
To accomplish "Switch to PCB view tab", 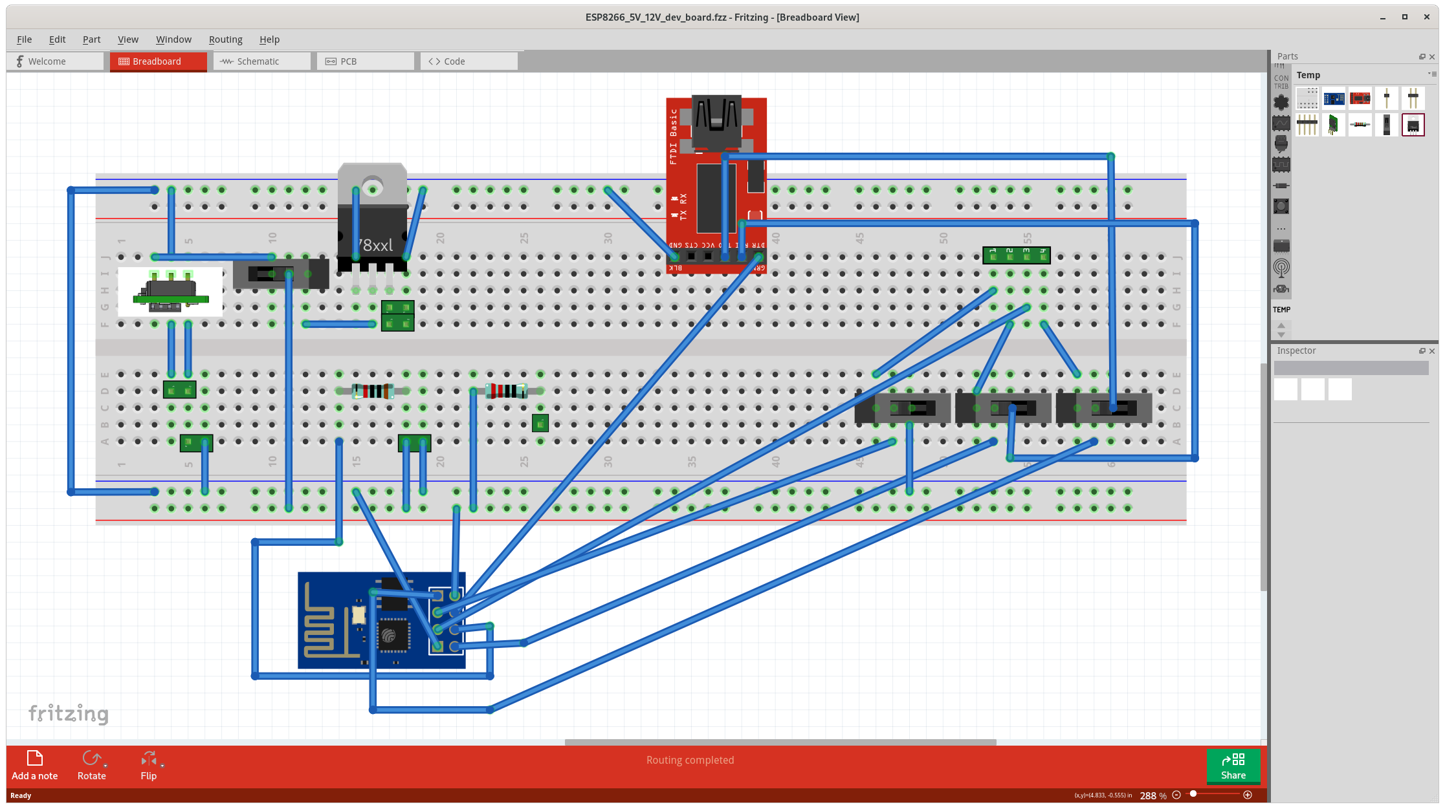I will click(347, 61).
